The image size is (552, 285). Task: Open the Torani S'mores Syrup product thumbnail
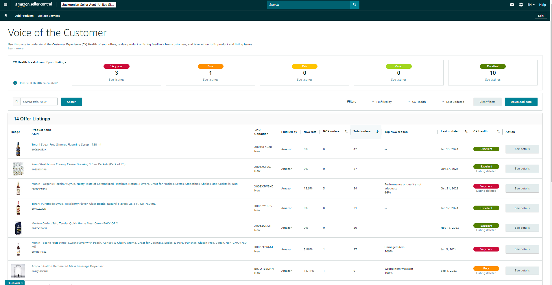point(18,149)
